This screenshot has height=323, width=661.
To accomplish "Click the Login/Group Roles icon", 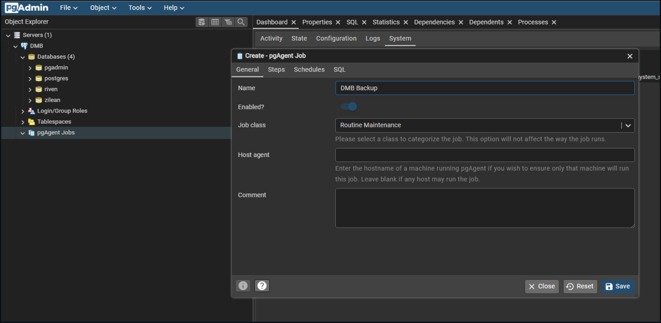I will [x=32, y=111].
